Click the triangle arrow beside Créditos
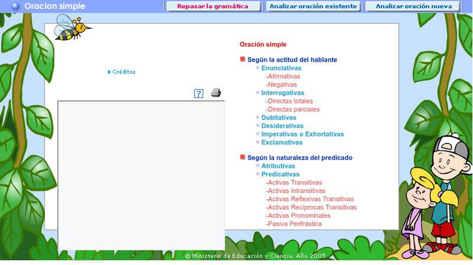Viewport: 473px width, 265px height. point(109,72)
